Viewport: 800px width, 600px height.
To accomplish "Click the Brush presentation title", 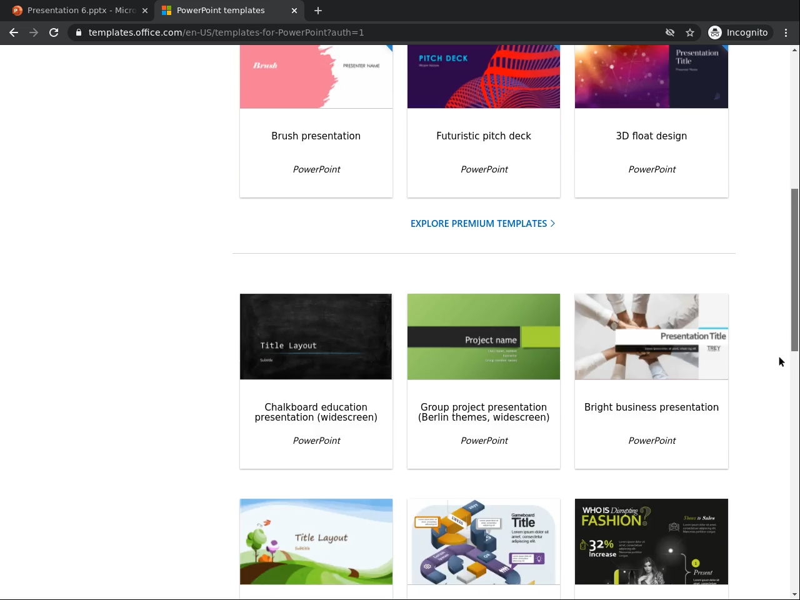I will [x=316, y=136].
